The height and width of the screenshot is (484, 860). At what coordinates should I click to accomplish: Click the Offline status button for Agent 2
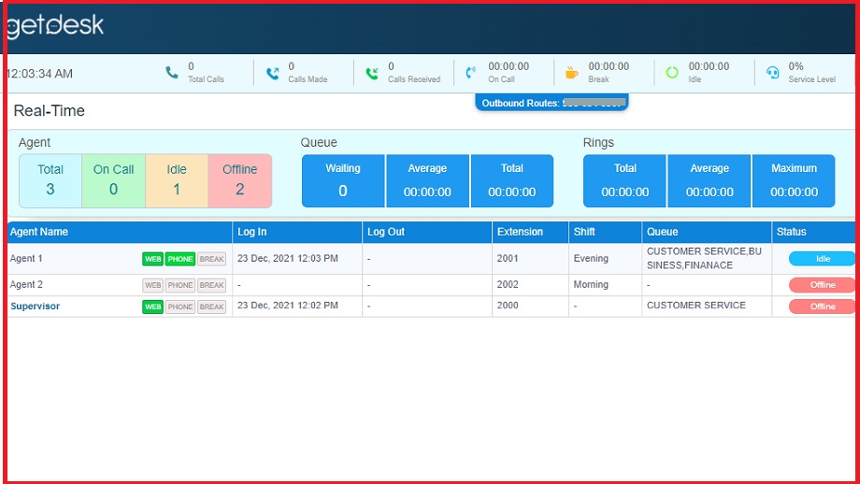pos(822,285)
